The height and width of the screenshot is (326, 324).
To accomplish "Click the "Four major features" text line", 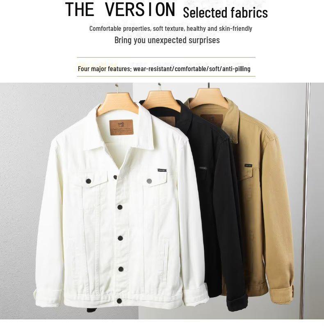I will (x=164, y=69).
